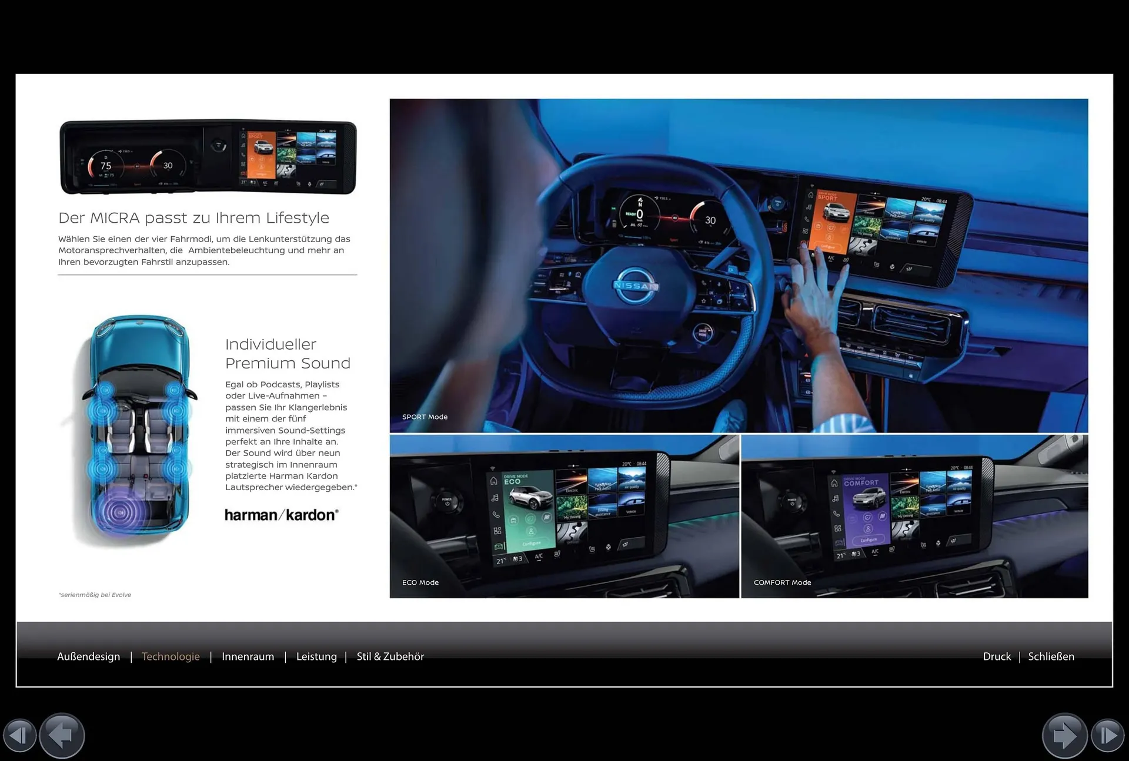Viewport: 1129px width, 761px height.
Task: Open the Außendesign section
Action: tap(88, 656)
